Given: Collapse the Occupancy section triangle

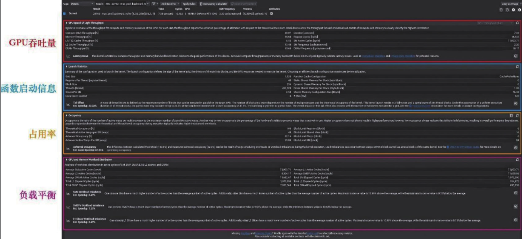Looking at the screenshot, I should click(x=67, y=115).
